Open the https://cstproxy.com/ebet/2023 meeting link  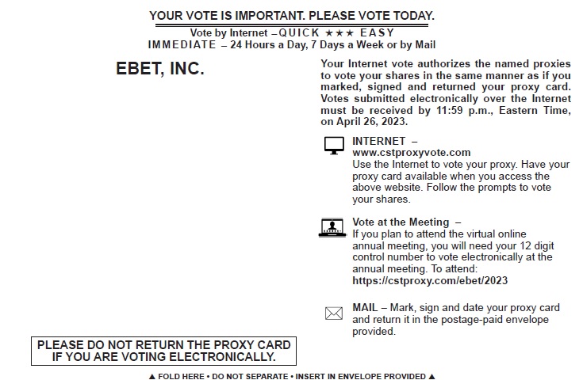click(x=430, y=280)
